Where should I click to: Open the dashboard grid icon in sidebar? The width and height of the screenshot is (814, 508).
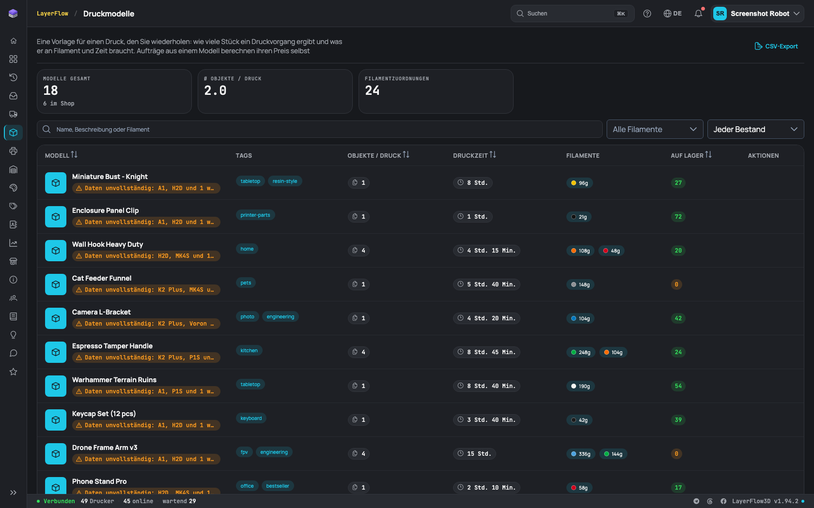tap(13, 59)
